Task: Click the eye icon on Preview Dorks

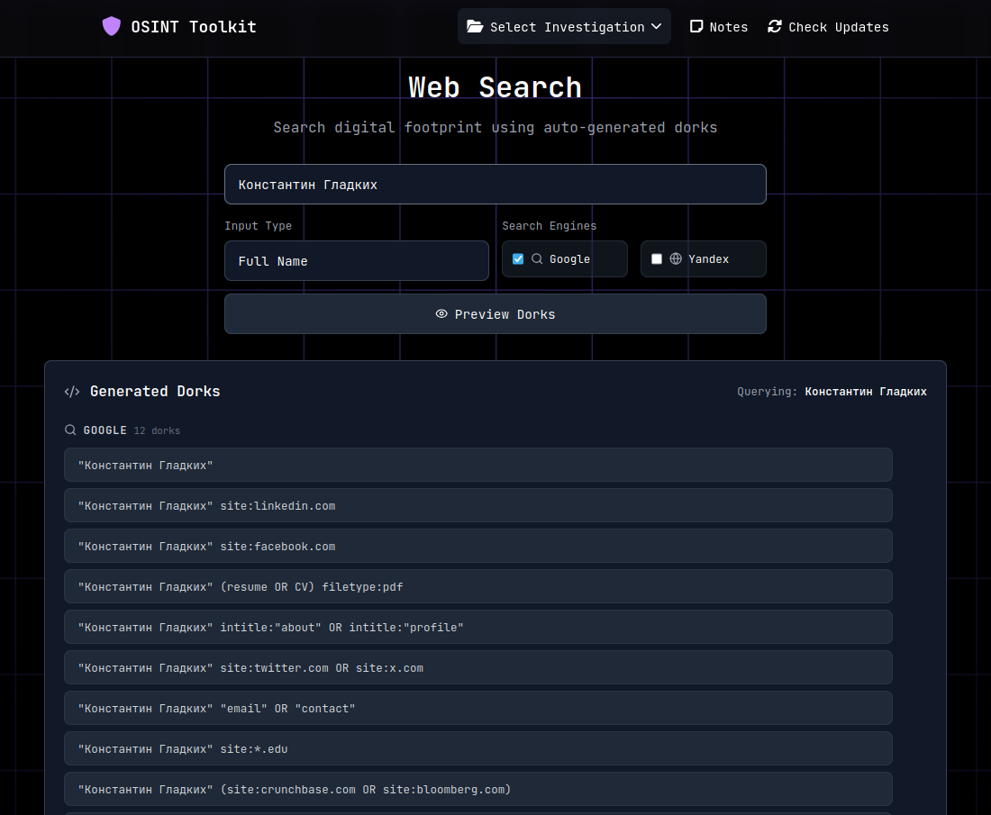Action: 441,313
